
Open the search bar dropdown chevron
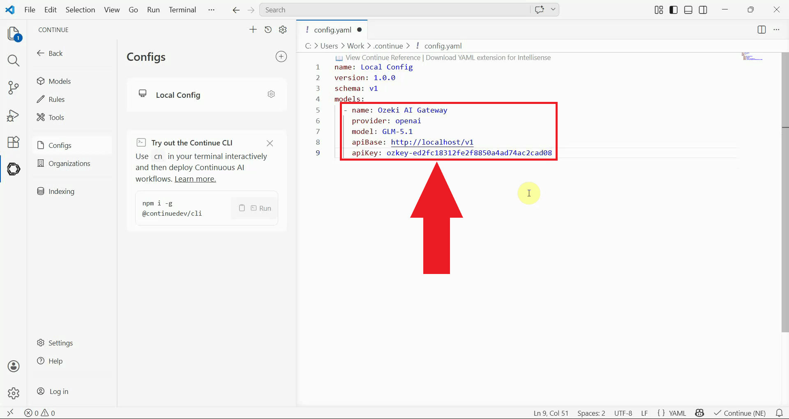[553, 9]
